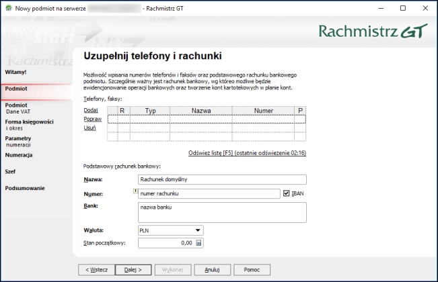Open help with the Pomoc button
438x282 pixels.
[252, 270]
